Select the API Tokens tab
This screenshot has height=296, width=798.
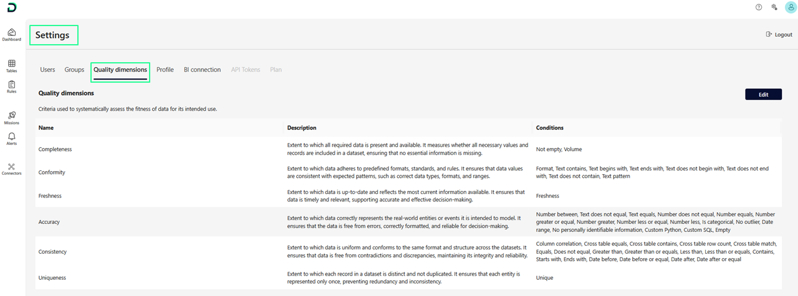pos(246,70)
